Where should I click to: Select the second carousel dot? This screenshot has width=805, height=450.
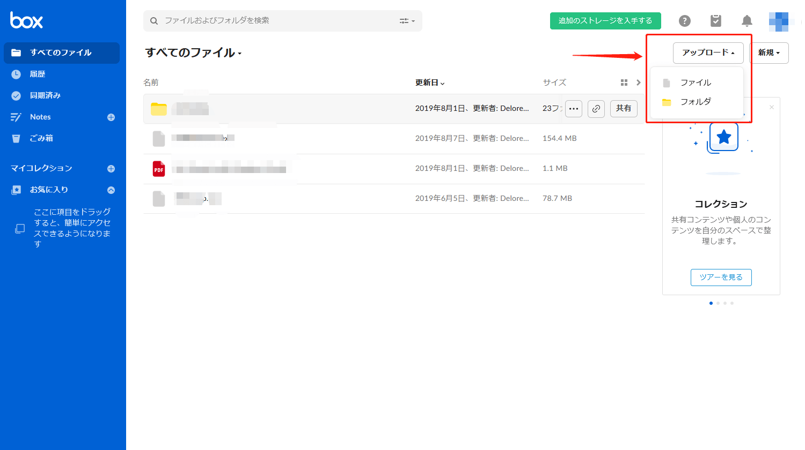tap(718, 303)
